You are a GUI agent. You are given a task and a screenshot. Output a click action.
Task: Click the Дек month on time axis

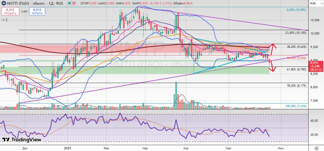pos(25,148)
